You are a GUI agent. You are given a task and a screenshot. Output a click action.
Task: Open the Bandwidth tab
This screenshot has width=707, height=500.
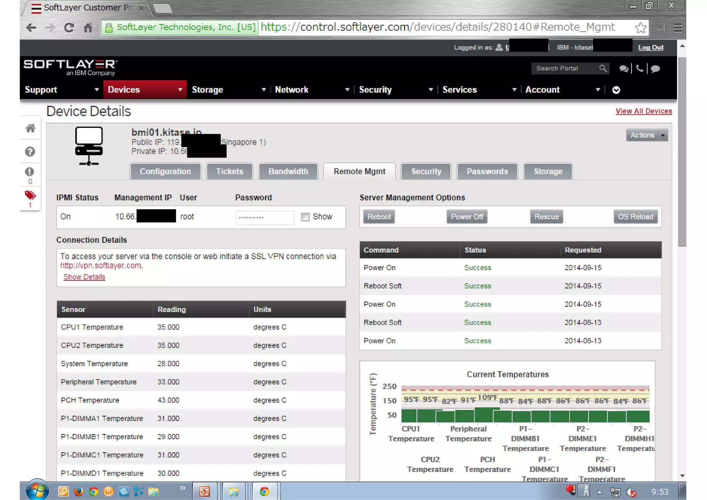(288, 171)
